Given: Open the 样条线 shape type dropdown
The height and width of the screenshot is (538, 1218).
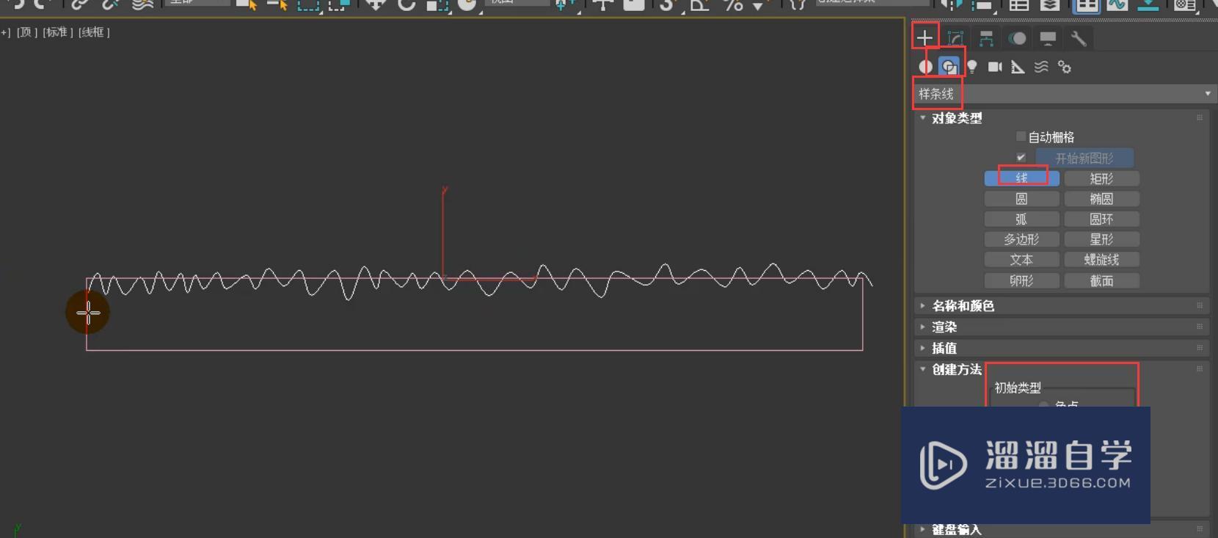Looking at the screenshot, I should (x=1064, y=94).
